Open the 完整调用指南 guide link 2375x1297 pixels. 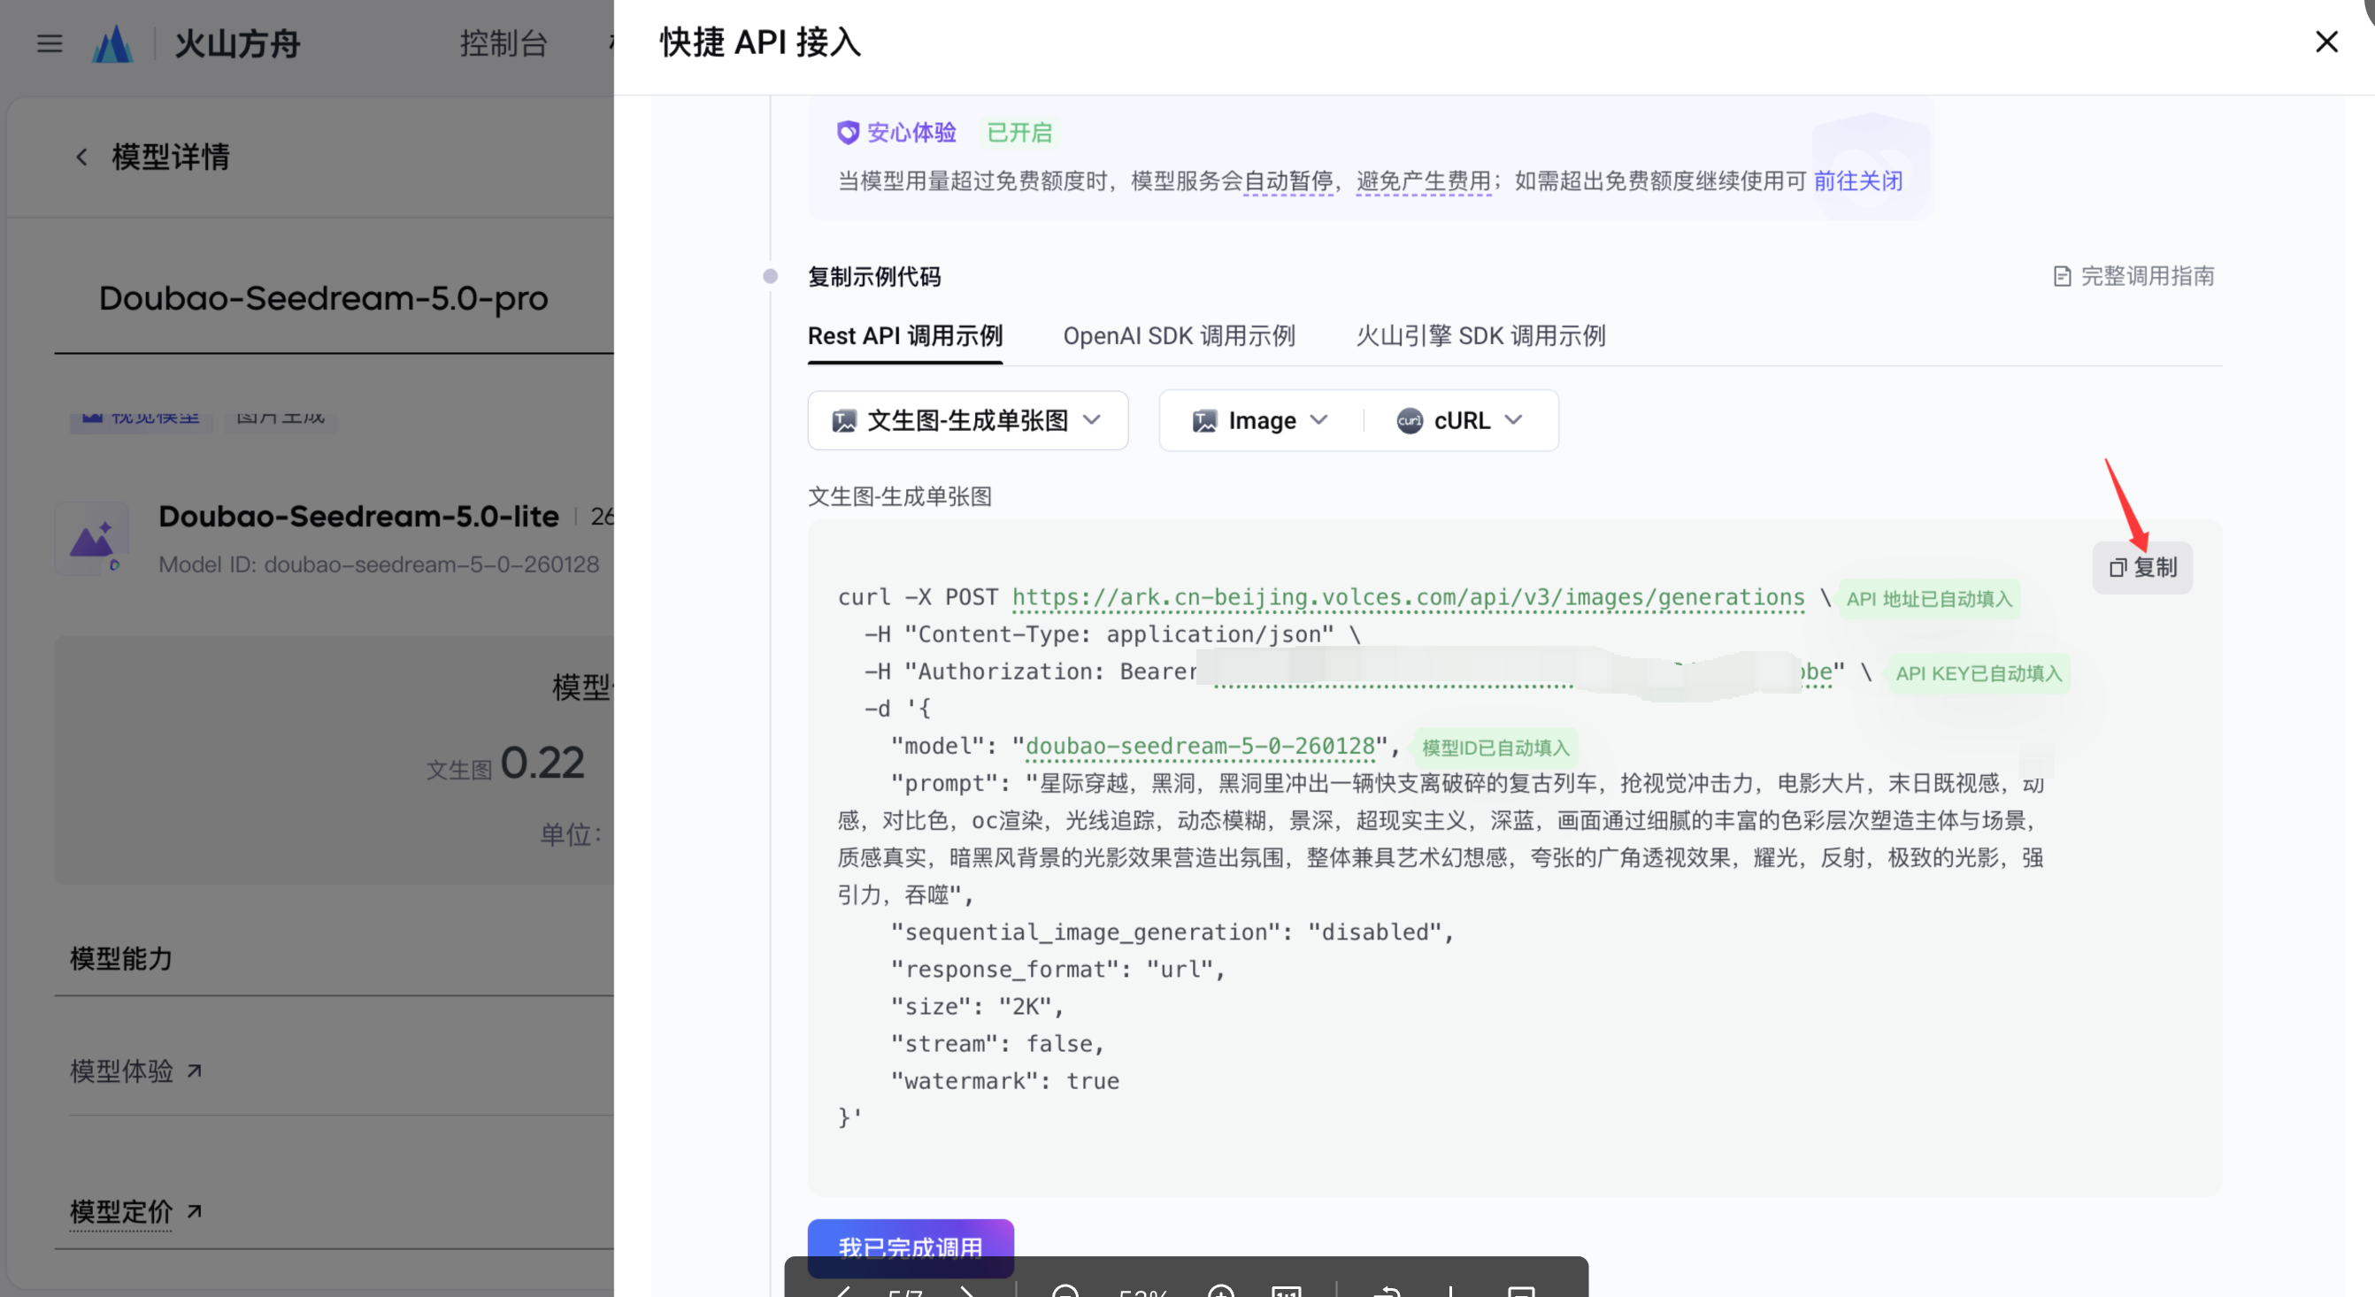2133,276
